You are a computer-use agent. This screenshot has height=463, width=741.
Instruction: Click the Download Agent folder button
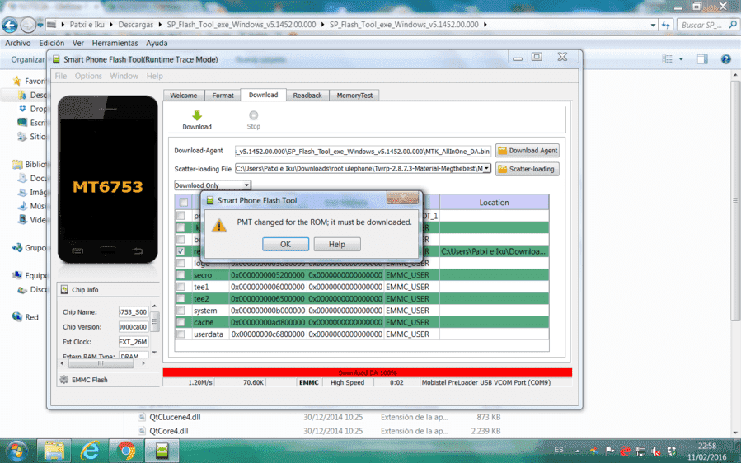[x=528, y=151]
